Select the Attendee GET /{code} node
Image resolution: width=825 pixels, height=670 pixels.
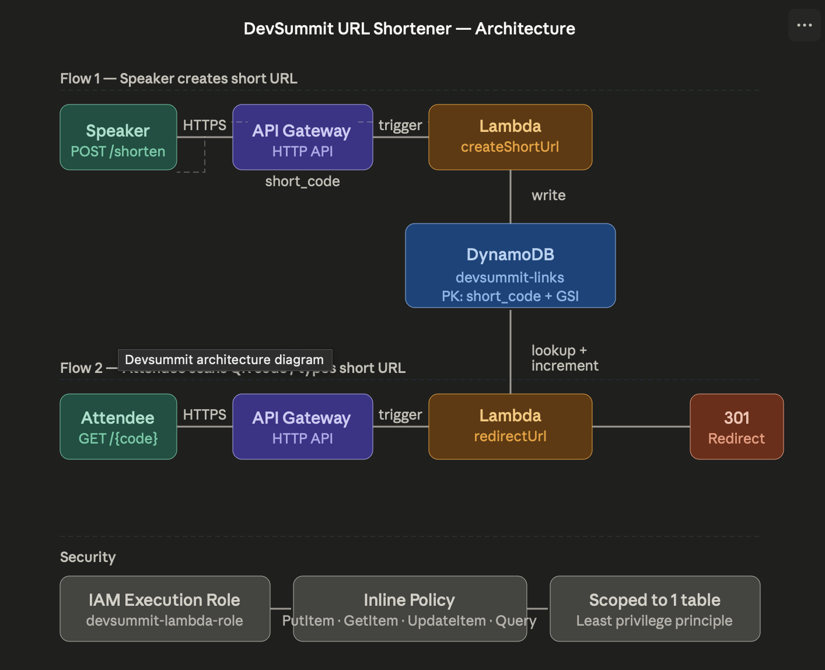click(118, 427)
